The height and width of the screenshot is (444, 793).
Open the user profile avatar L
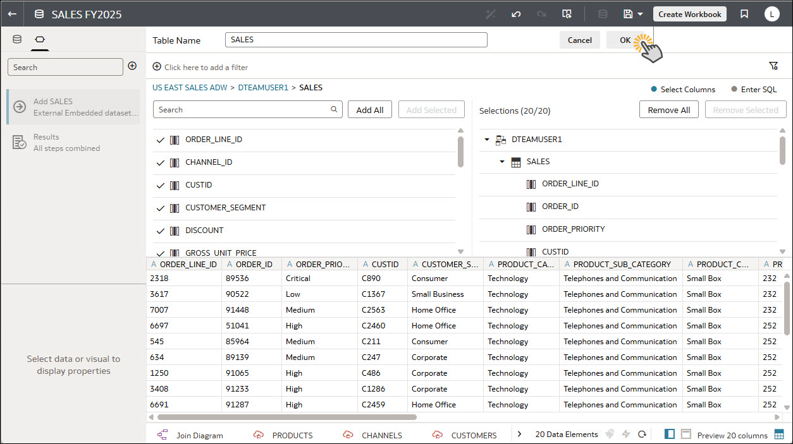pos(771,14)
